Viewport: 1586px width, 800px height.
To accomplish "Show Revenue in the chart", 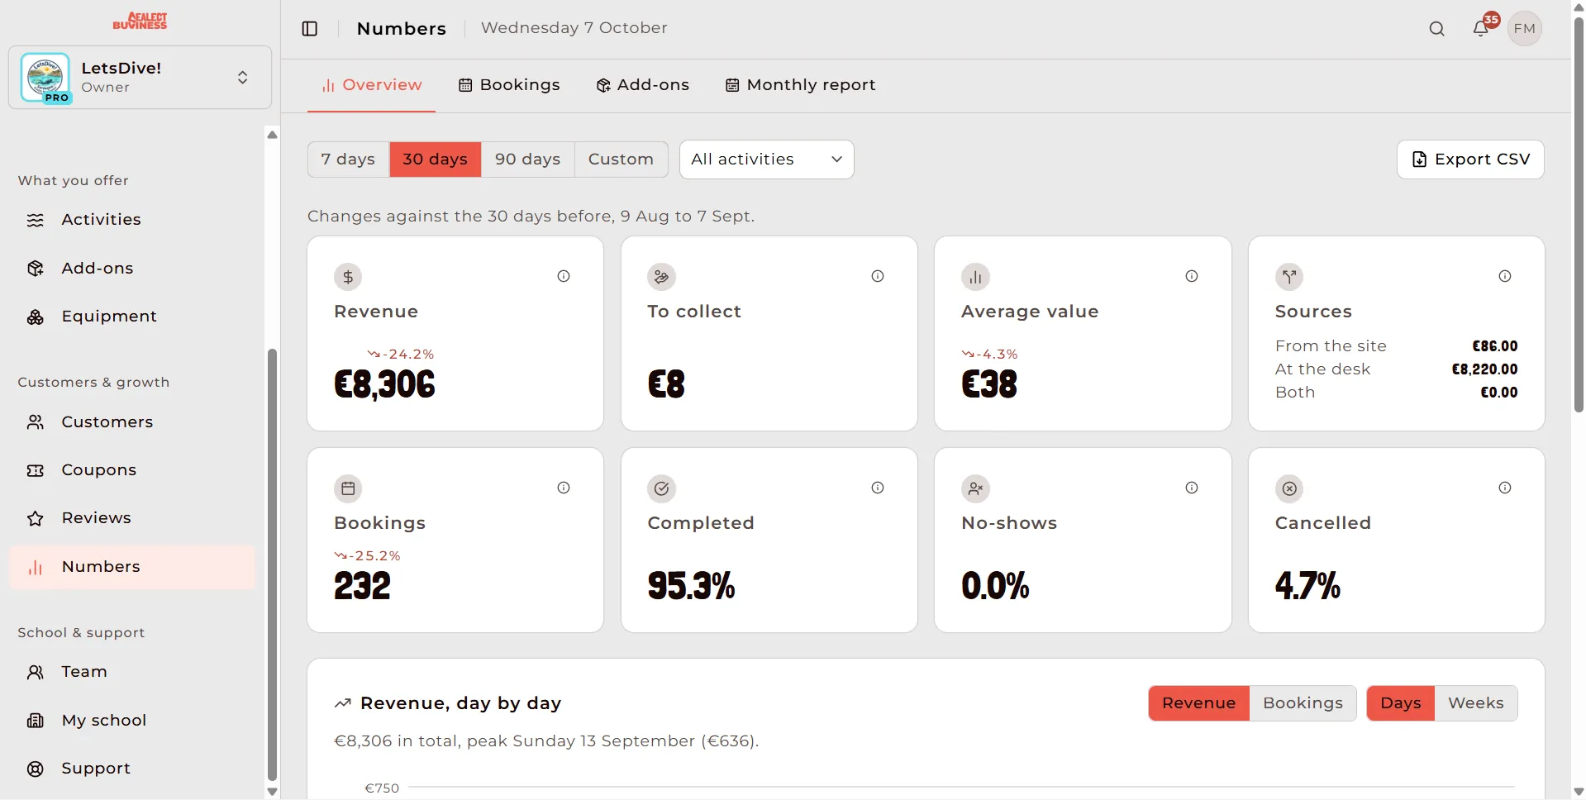I will 1198,703.
